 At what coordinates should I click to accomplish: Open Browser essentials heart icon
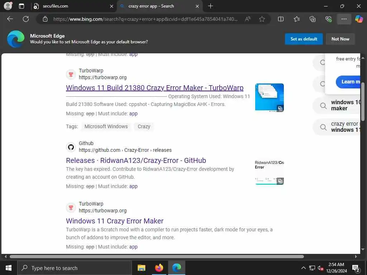[x=328, y=19]
